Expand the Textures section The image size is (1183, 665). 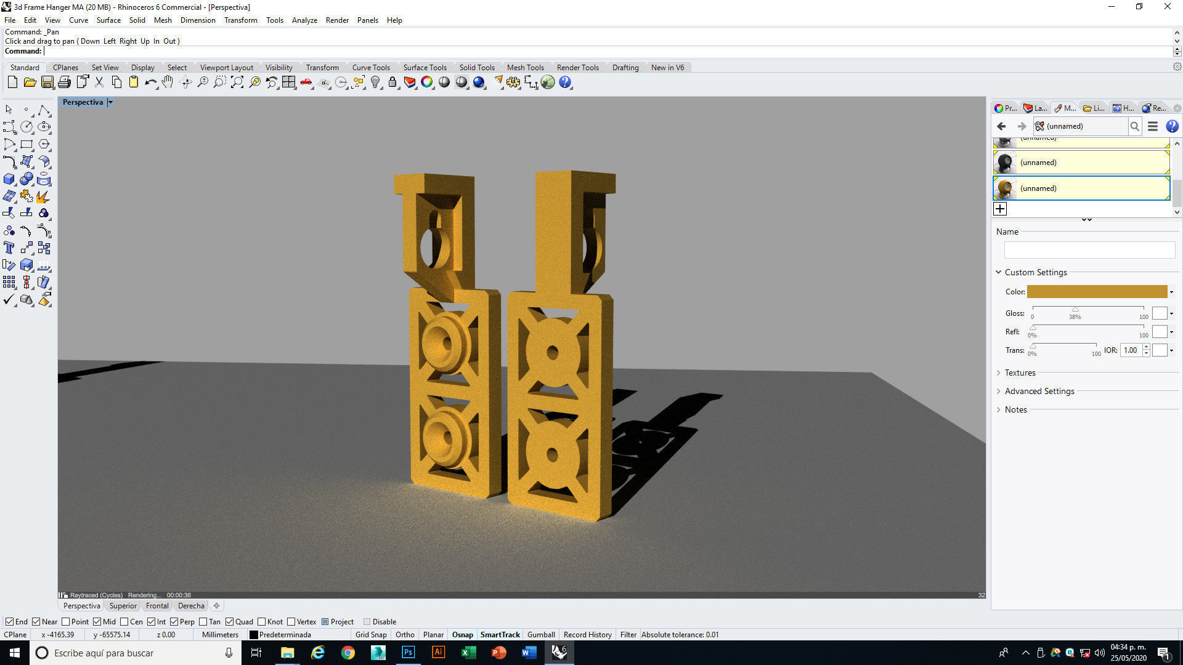(x=998, y=373)
